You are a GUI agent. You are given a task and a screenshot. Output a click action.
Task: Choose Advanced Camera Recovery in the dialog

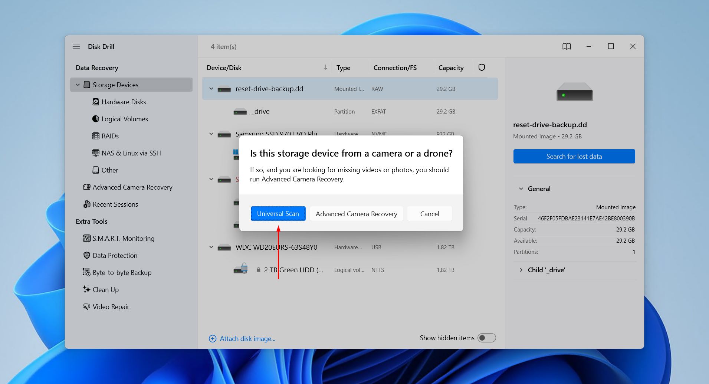(356, 214)
